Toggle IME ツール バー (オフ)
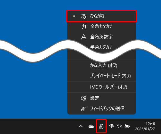 (x=101, y=87)
